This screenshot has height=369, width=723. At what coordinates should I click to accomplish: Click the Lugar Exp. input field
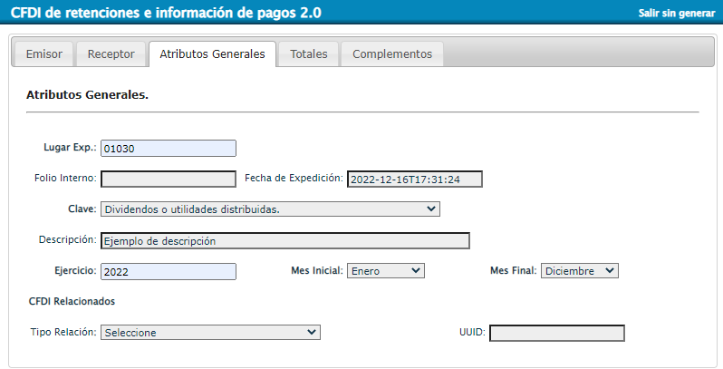point(169,149)
